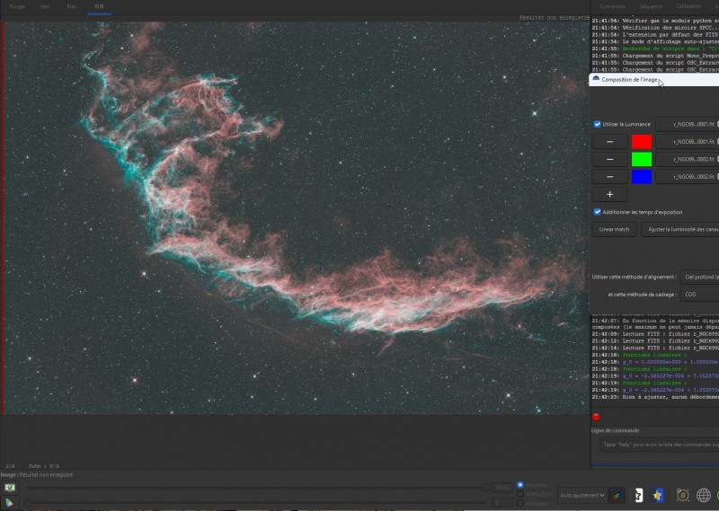Switch to the Rouge channel tab
This screenshot has height=511, width=719.
(17, 6)
